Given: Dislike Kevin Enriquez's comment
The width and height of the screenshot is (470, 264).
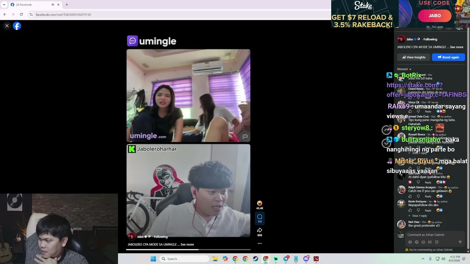Looking at the screenshot, I should (x=418, y=210).
